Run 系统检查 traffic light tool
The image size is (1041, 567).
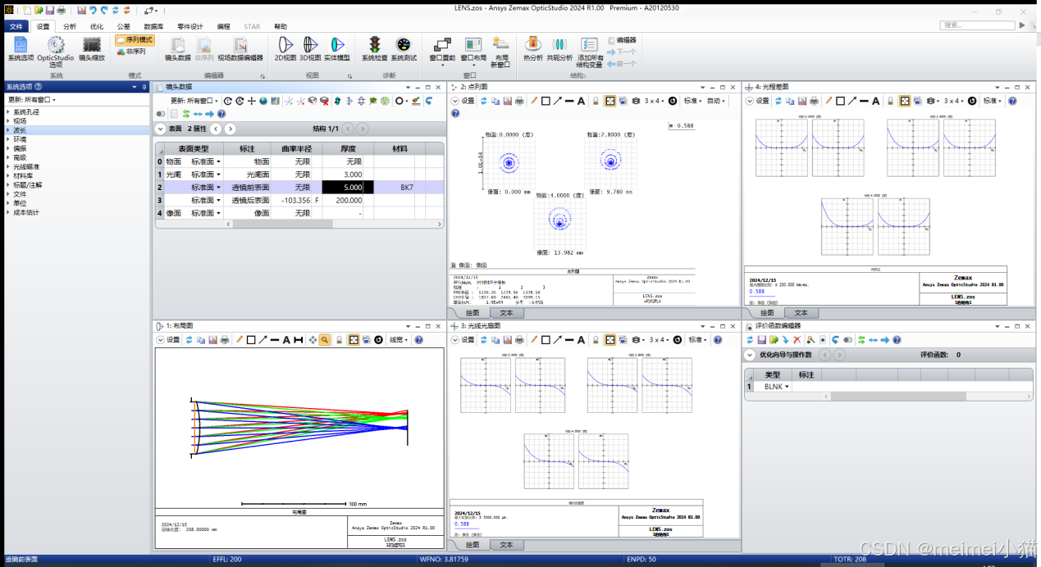pyautogui.click(x=375, y=49)
